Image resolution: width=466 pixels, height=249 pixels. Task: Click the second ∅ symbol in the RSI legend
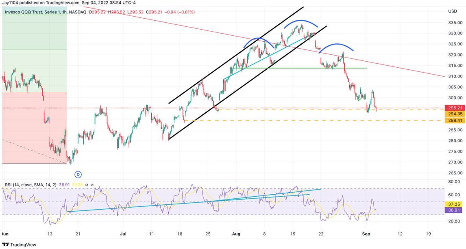click(x=92, y=185)
